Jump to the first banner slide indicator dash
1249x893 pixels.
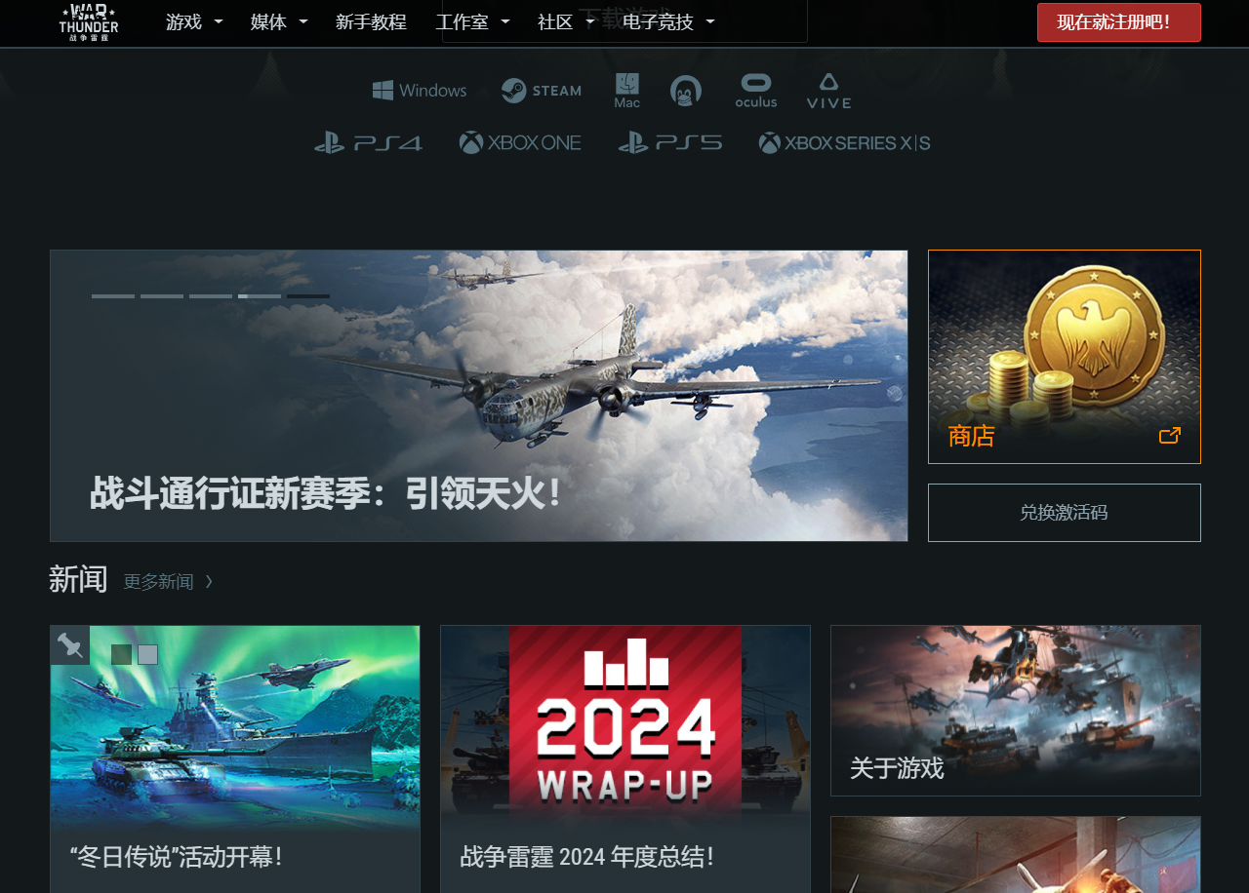(x=113, y=295)
